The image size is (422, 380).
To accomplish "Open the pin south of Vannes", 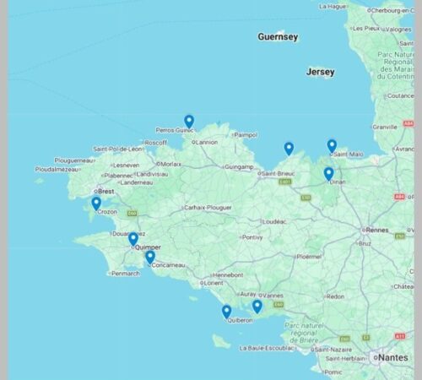I will (257, 307).
